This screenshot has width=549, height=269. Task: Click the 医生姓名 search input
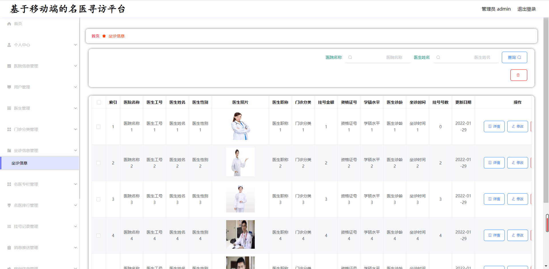[466, 57]
